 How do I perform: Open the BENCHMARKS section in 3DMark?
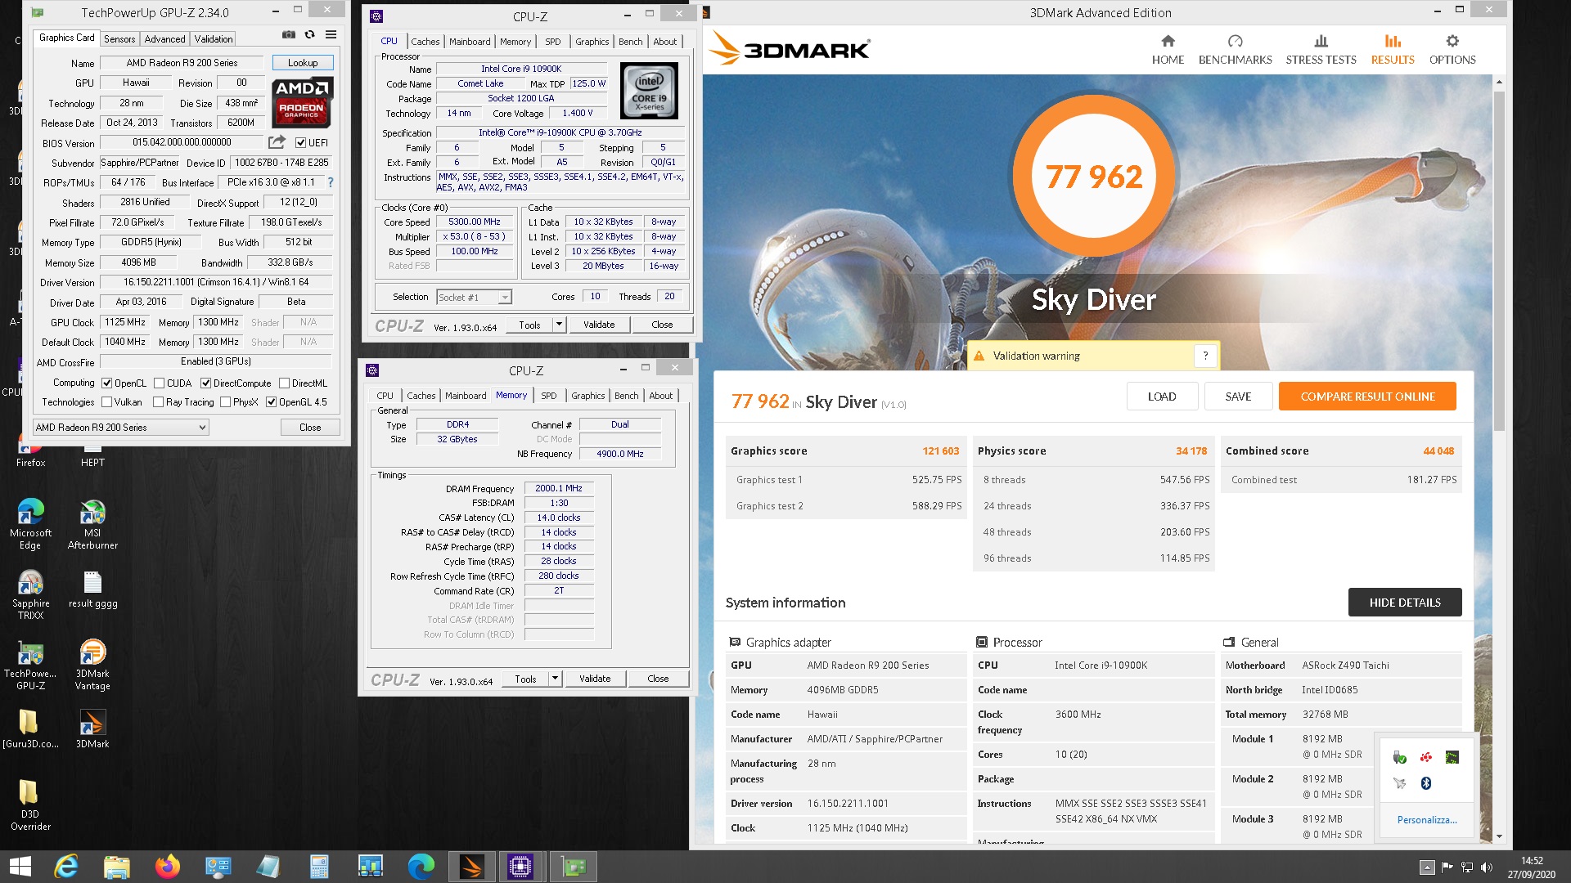[x=1235, y=50]
